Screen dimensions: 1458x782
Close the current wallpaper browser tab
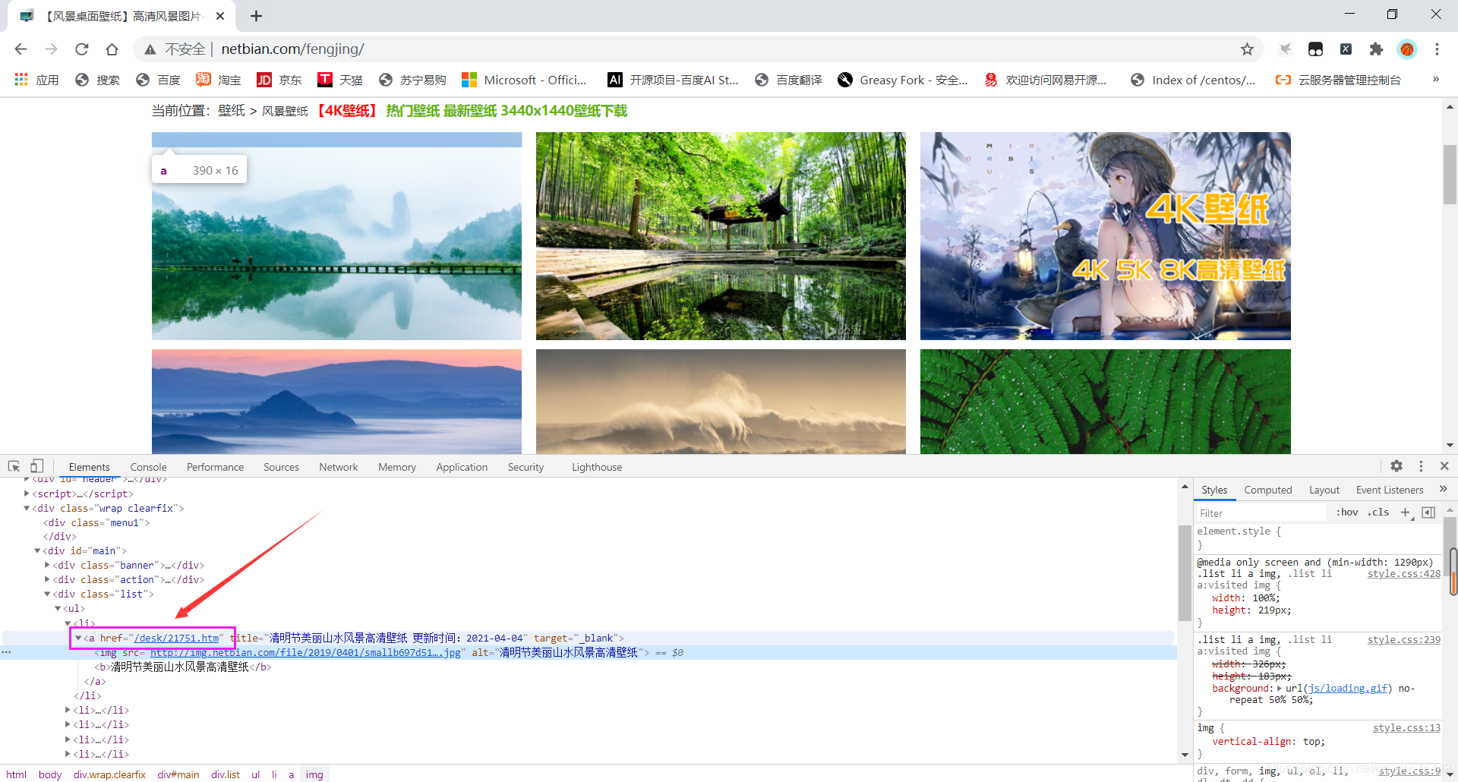click(220, 16)
